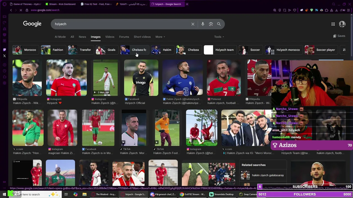Switch to the All results tab
Screen dimensions: 353x198
pos(72,37)
